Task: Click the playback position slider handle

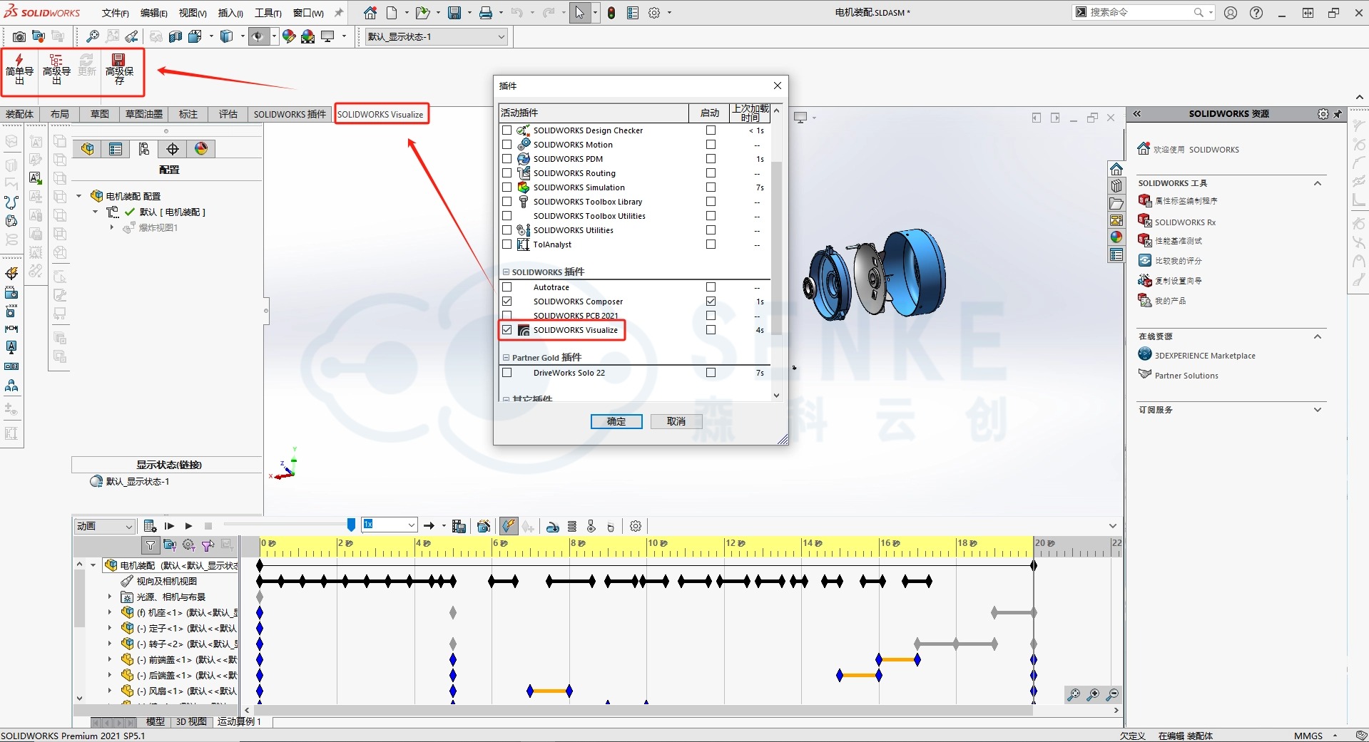Action: [x=351, y=525]
